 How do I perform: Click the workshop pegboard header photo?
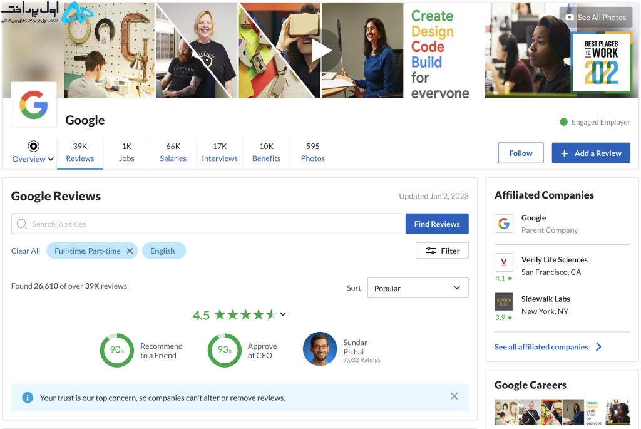coord(109,50)
